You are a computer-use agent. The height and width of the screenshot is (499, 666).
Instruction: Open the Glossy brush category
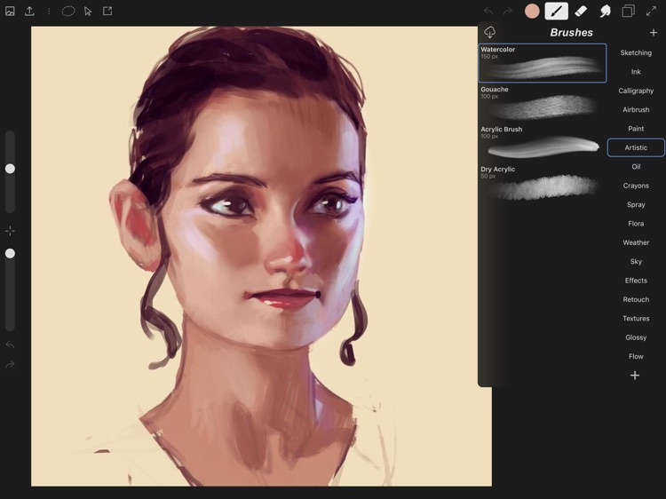pos(636,337)
